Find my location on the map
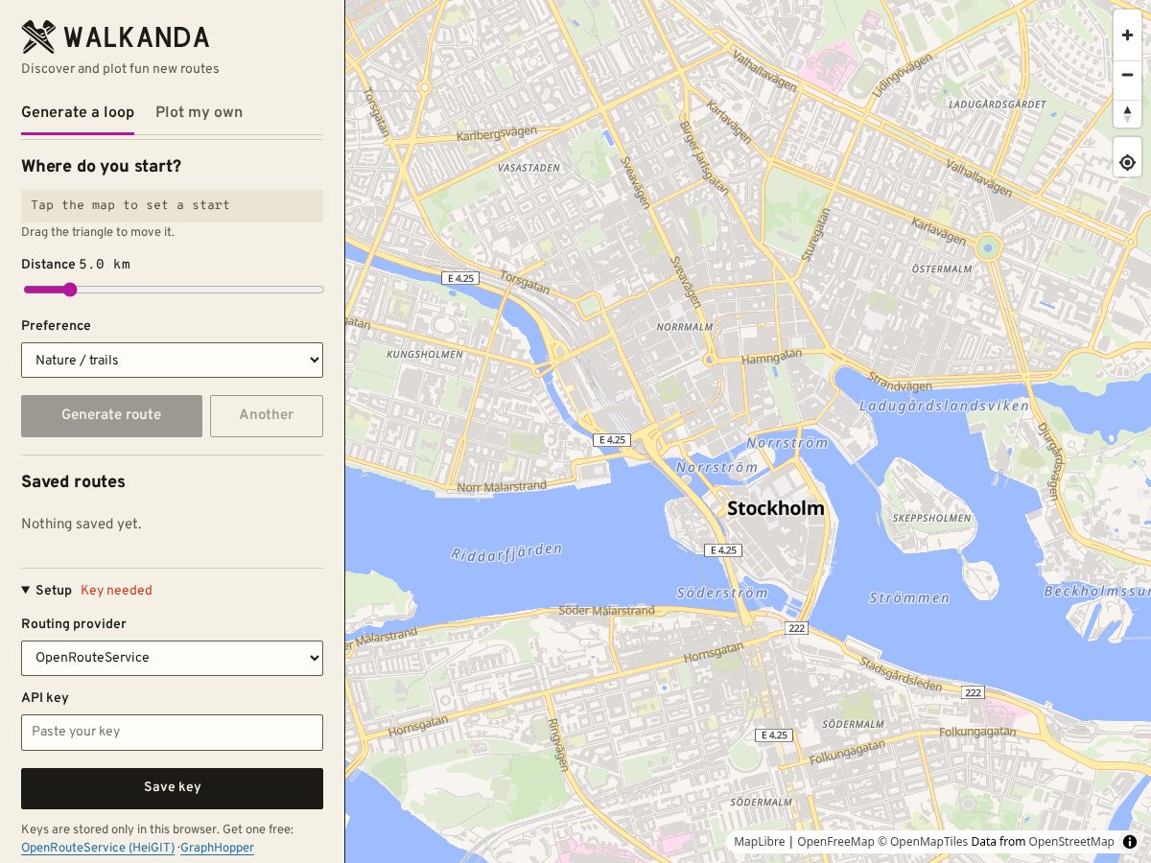This screenshot has width=1151, height=863. point(1127,163)
